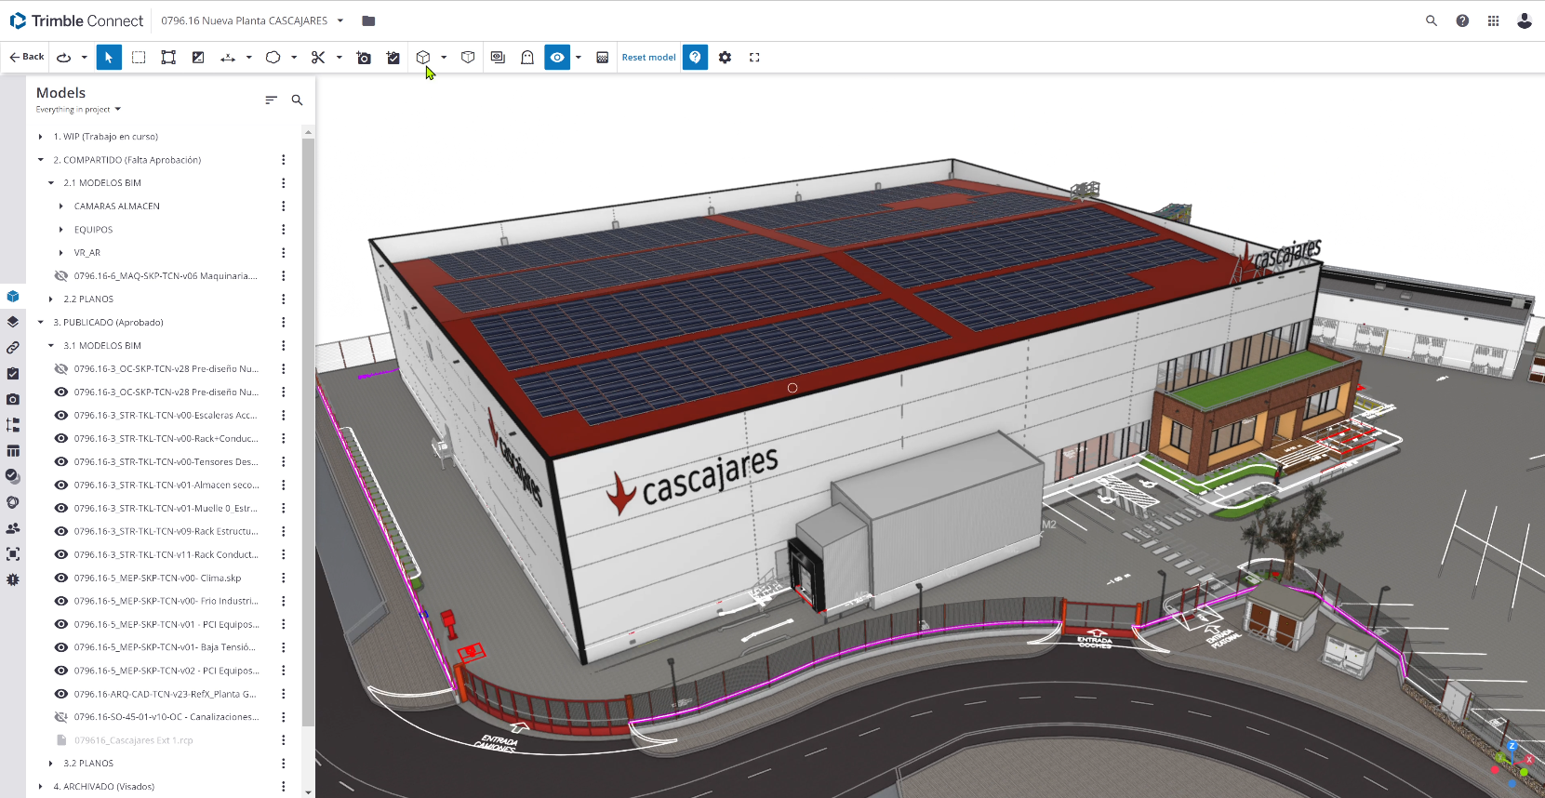1545x798 pixels.
Task: Open the Layers panel in sidebar
Action: (x=13, y=322)
